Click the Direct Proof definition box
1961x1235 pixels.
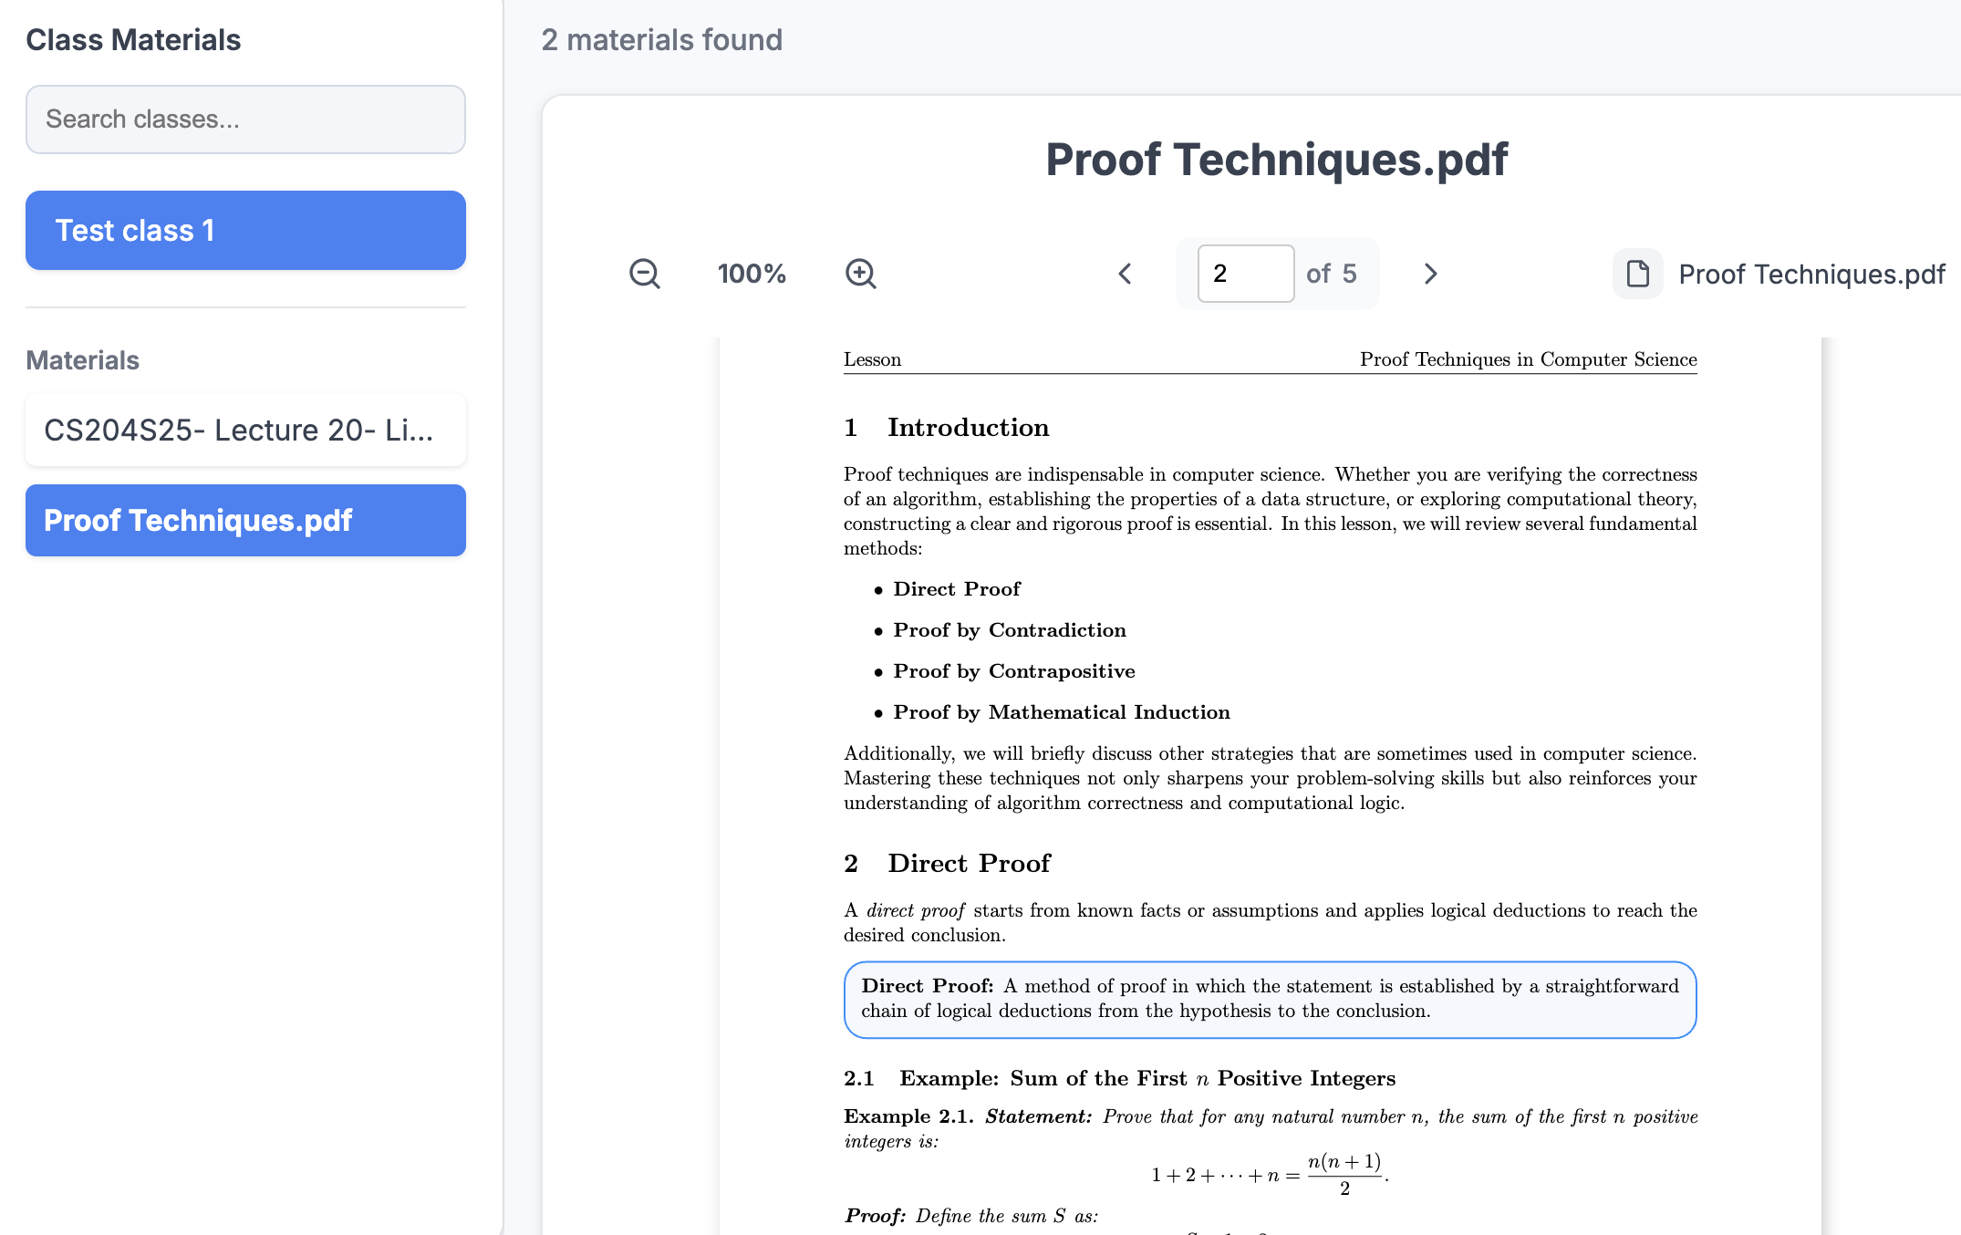click(x=1270, y=999)
